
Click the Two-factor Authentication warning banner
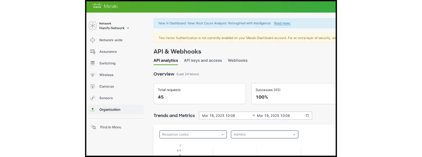(245, 38)
